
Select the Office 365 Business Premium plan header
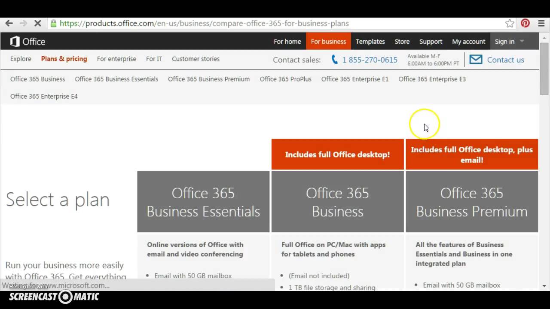(x=472, y=202)
